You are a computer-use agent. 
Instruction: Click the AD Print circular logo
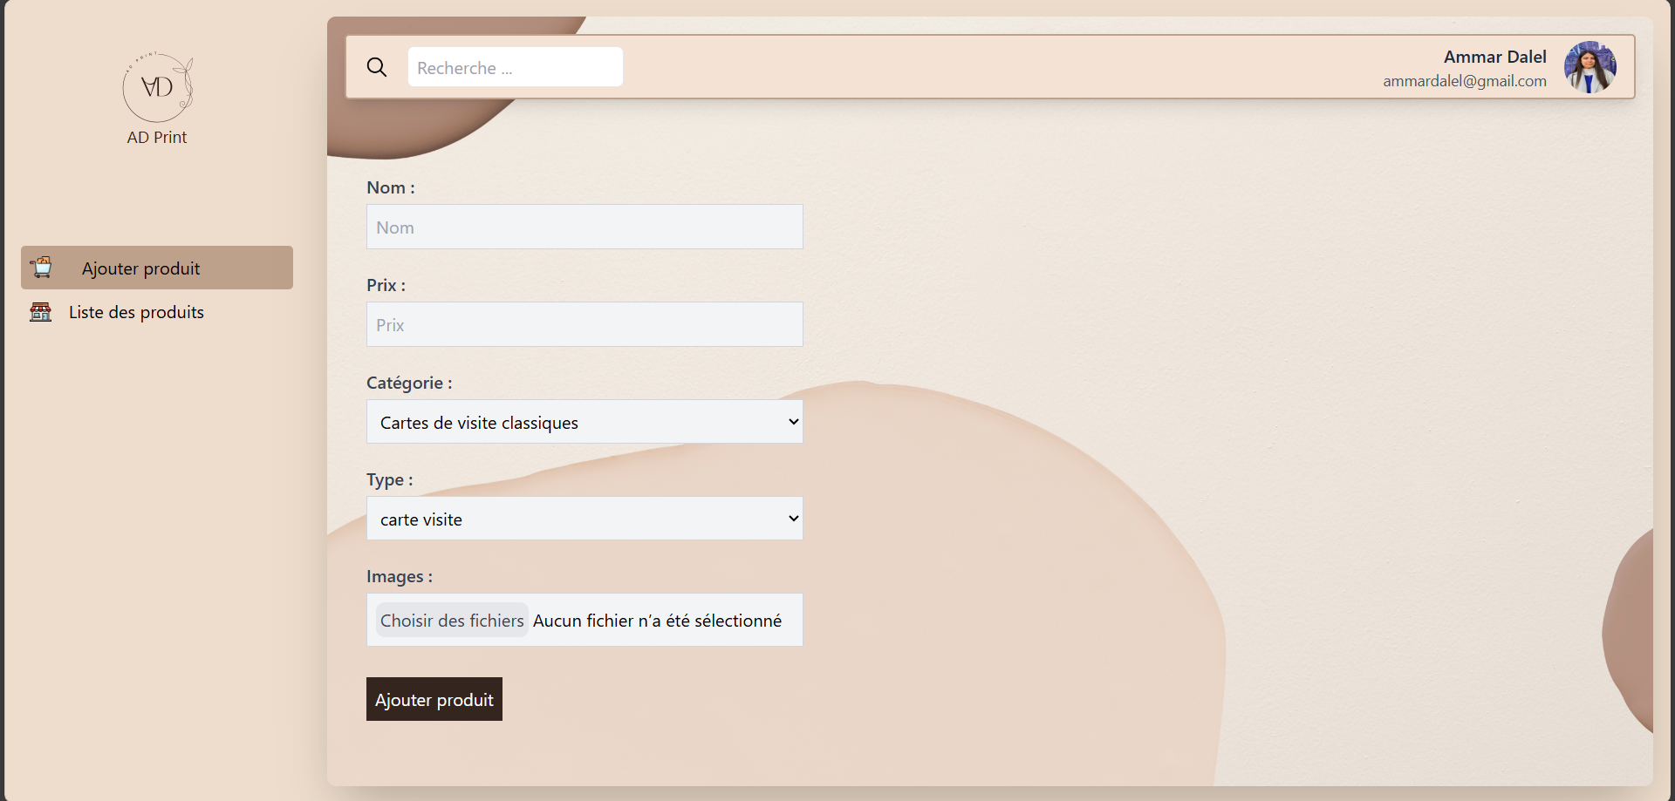tap(157, 87)
